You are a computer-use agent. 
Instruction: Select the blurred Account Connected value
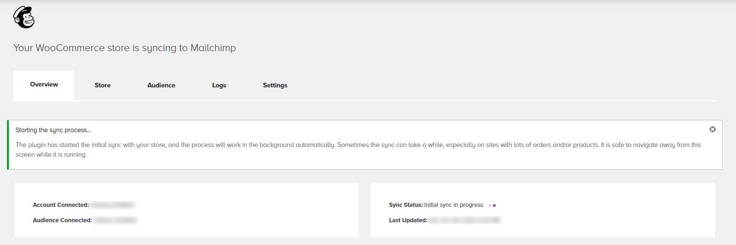coord(112,205)
